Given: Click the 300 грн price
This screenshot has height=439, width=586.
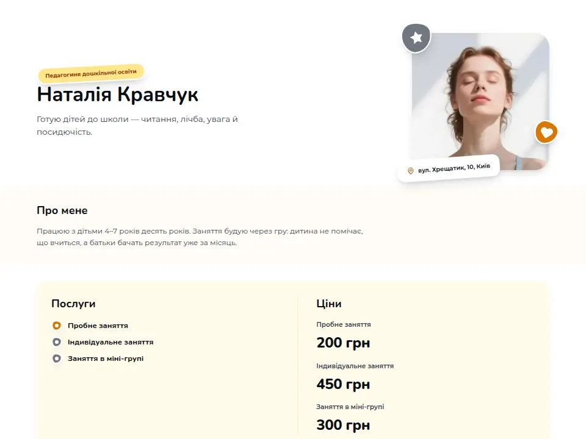Looking at the screenshot, I should pos(343,425).
